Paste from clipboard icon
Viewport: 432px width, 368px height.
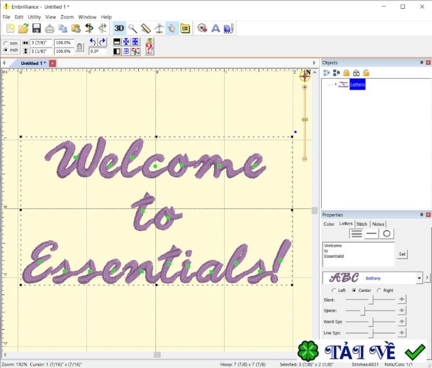[76, 28]
